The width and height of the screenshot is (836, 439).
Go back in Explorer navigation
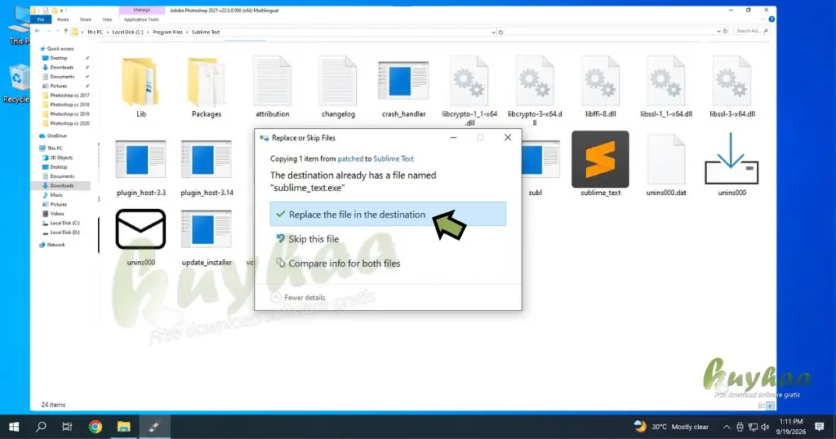click(37, 32)
